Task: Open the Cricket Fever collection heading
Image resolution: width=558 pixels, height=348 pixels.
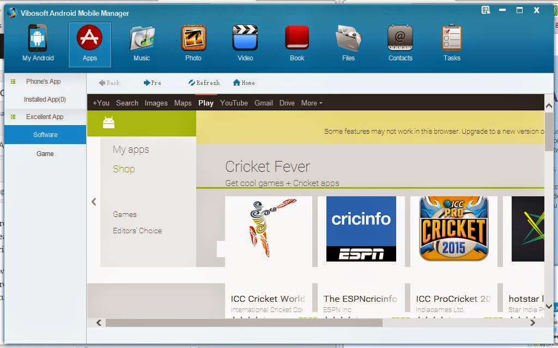Action: coord(268,166)
